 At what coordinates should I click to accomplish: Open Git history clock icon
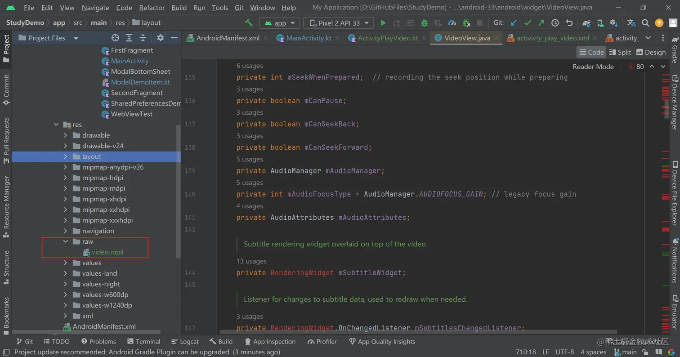pos(555,23)
